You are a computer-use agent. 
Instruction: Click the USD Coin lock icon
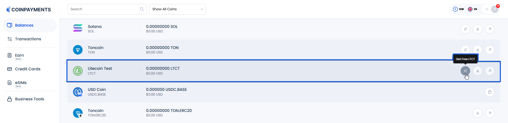point(490,92)
